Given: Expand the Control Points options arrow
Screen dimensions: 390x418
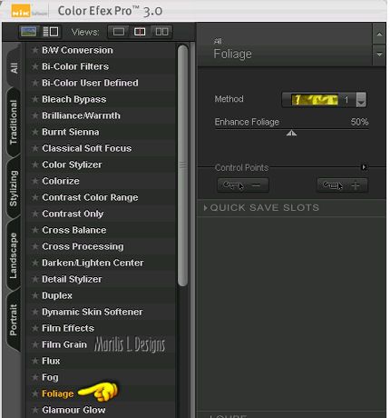Looking at the screenshot, I should 365,167.
